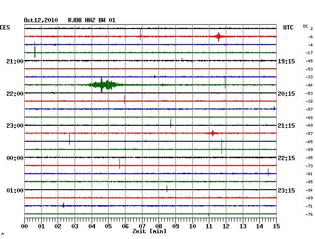The image size is (315, 239).
Task: Select the DC value -68
Action: pos(309,118)
